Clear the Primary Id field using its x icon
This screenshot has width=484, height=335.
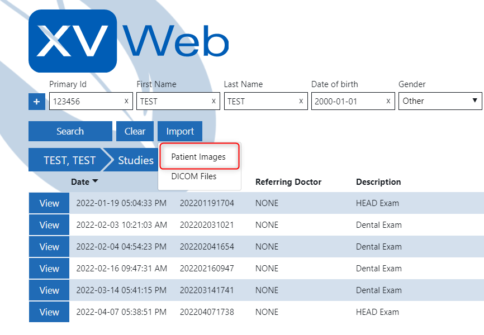point(126,101)
